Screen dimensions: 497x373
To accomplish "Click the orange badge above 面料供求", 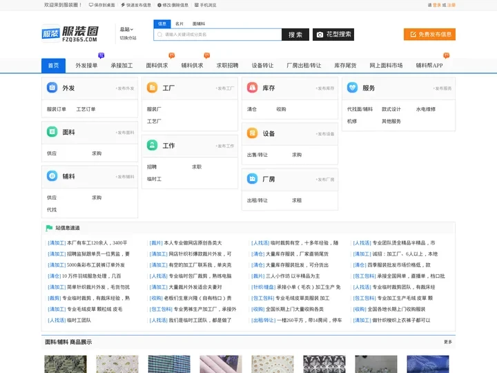I will 172,55.
